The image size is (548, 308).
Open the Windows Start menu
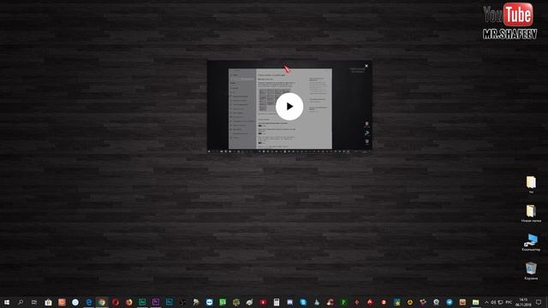click(7, 302)
